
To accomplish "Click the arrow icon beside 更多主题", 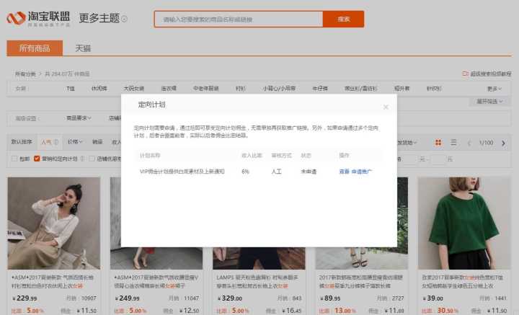I will click(x=125, y=19).
